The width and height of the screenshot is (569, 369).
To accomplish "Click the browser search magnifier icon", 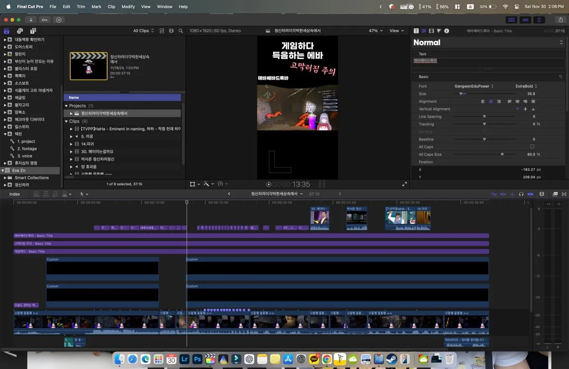I will click(181, 31).
